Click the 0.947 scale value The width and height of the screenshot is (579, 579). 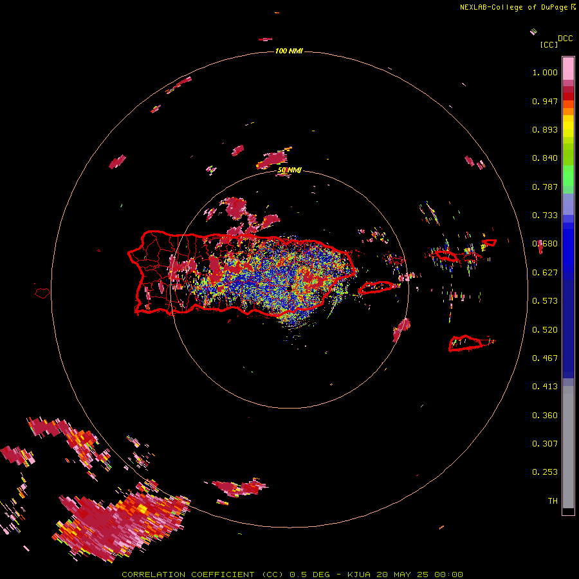pos(545,101)
